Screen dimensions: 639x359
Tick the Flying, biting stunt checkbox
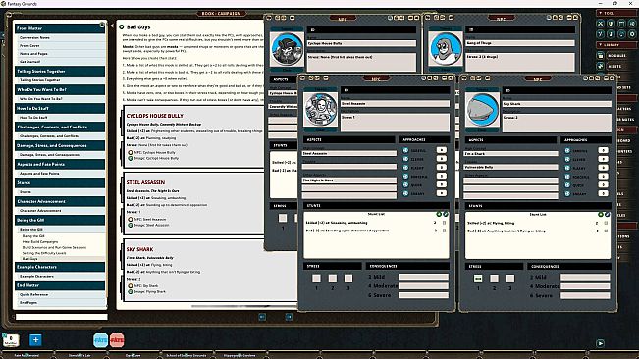pos(606,223)
